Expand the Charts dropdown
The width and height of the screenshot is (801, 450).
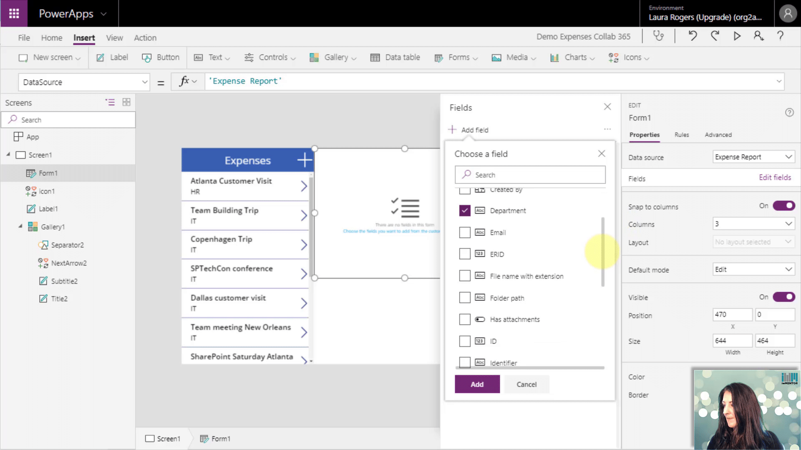coord(572,57)
